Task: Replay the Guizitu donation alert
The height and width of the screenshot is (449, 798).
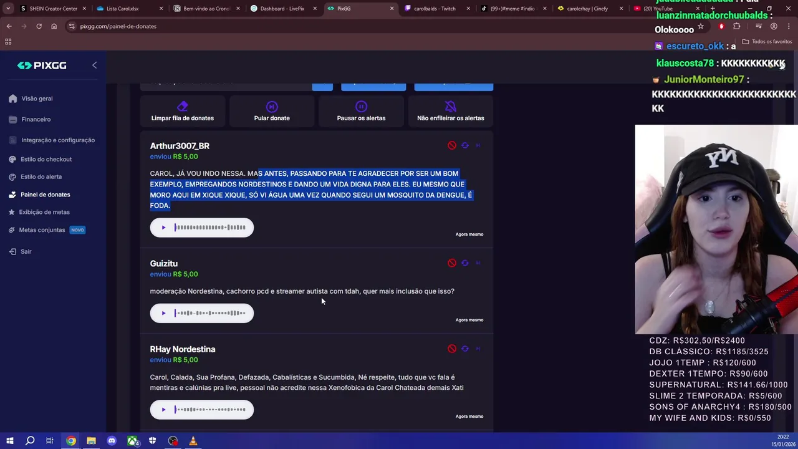Action: click(x=465, y=263)
